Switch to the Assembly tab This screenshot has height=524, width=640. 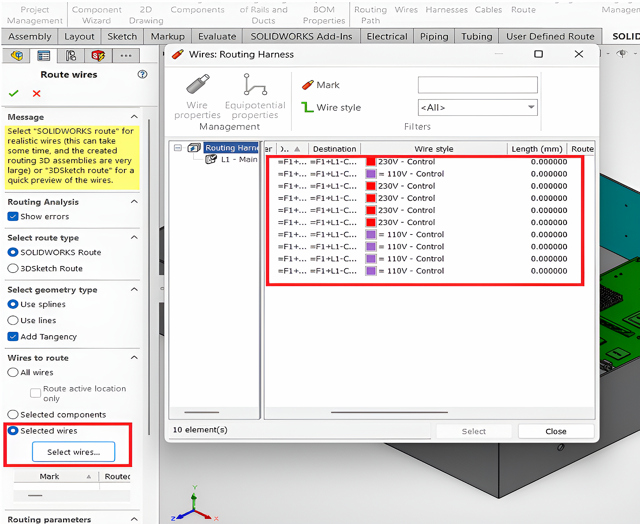coord(30,36)
